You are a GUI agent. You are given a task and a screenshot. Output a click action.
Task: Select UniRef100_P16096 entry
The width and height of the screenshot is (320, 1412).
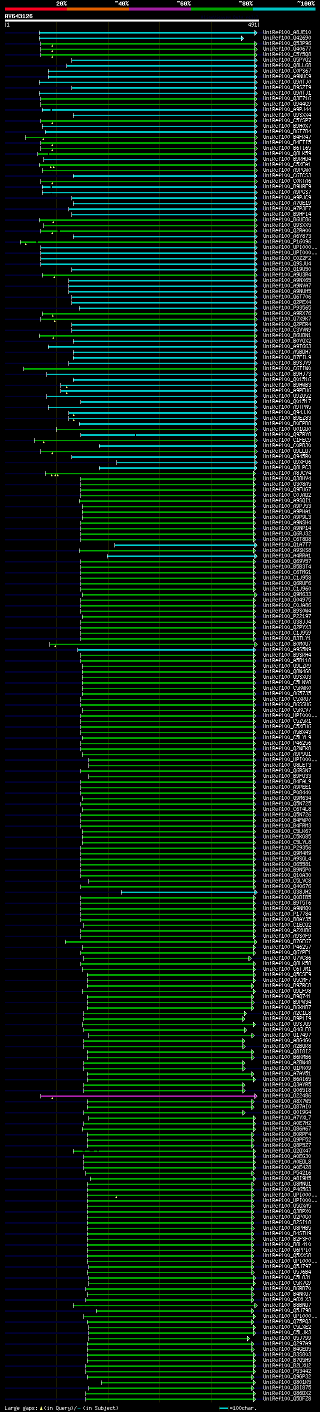click(x=287, y=242)
